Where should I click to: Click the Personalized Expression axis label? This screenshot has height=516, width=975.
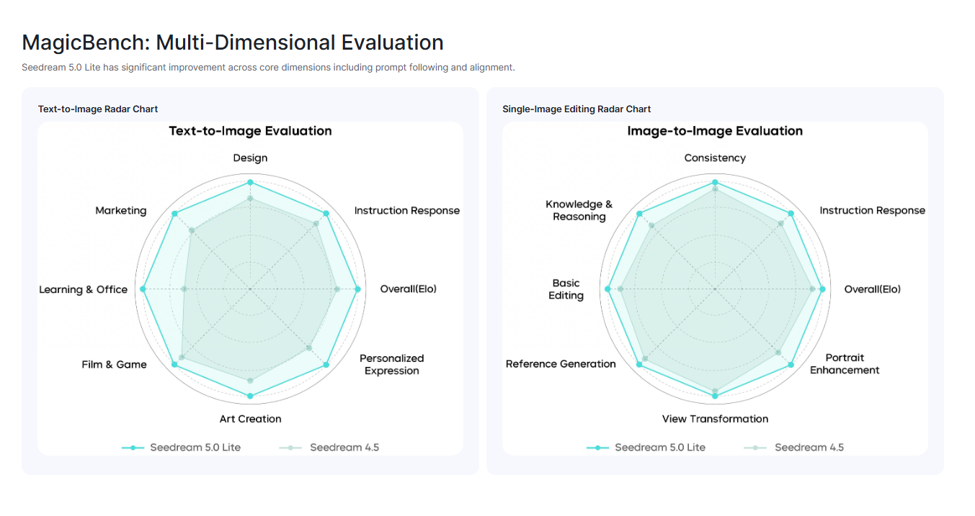tap(392, 364)
